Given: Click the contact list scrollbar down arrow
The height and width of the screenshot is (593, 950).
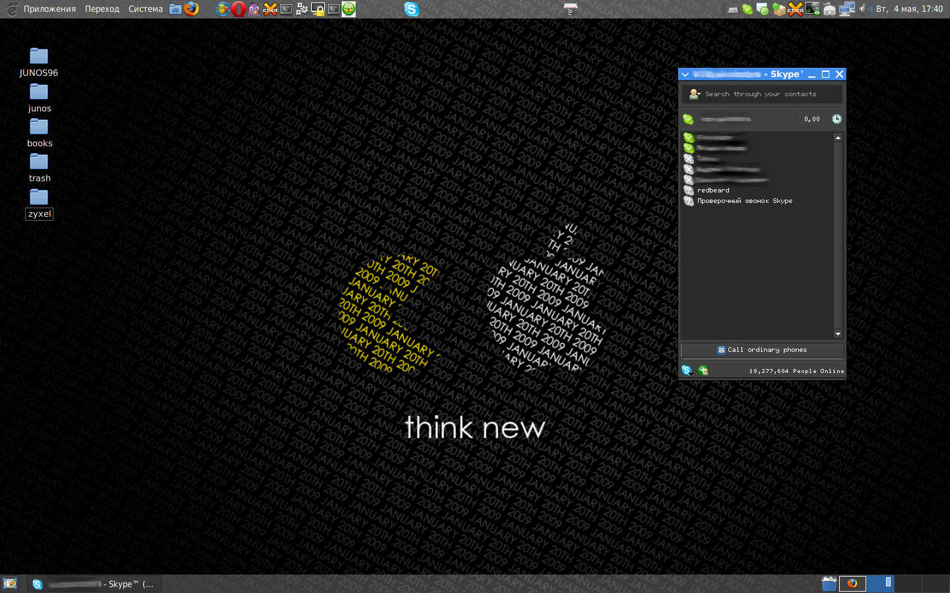Looking at the screenshot, I should click(x=838, y=334).
